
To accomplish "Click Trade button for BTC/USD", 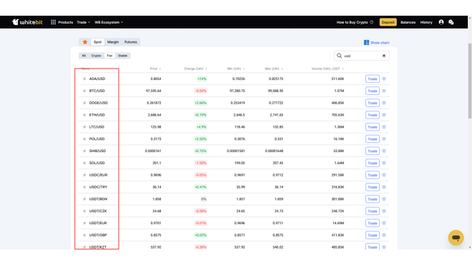I will point(373,91).
